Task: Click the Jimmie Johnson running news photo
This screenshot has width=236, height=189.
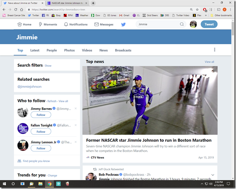Action: pos(150,100)
